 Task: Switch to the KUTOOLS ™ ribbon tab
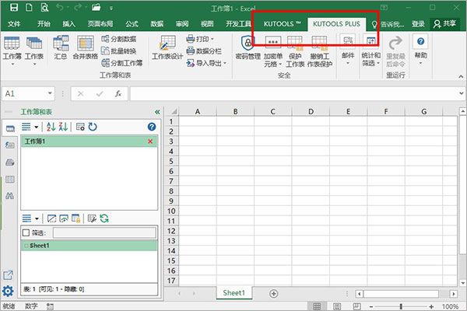click(x=281, y=24)
